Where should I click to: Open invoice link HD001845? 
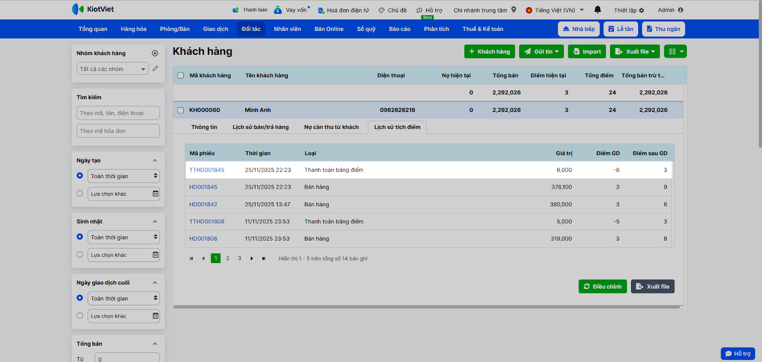pyautogui.click(x=203, y=187)
